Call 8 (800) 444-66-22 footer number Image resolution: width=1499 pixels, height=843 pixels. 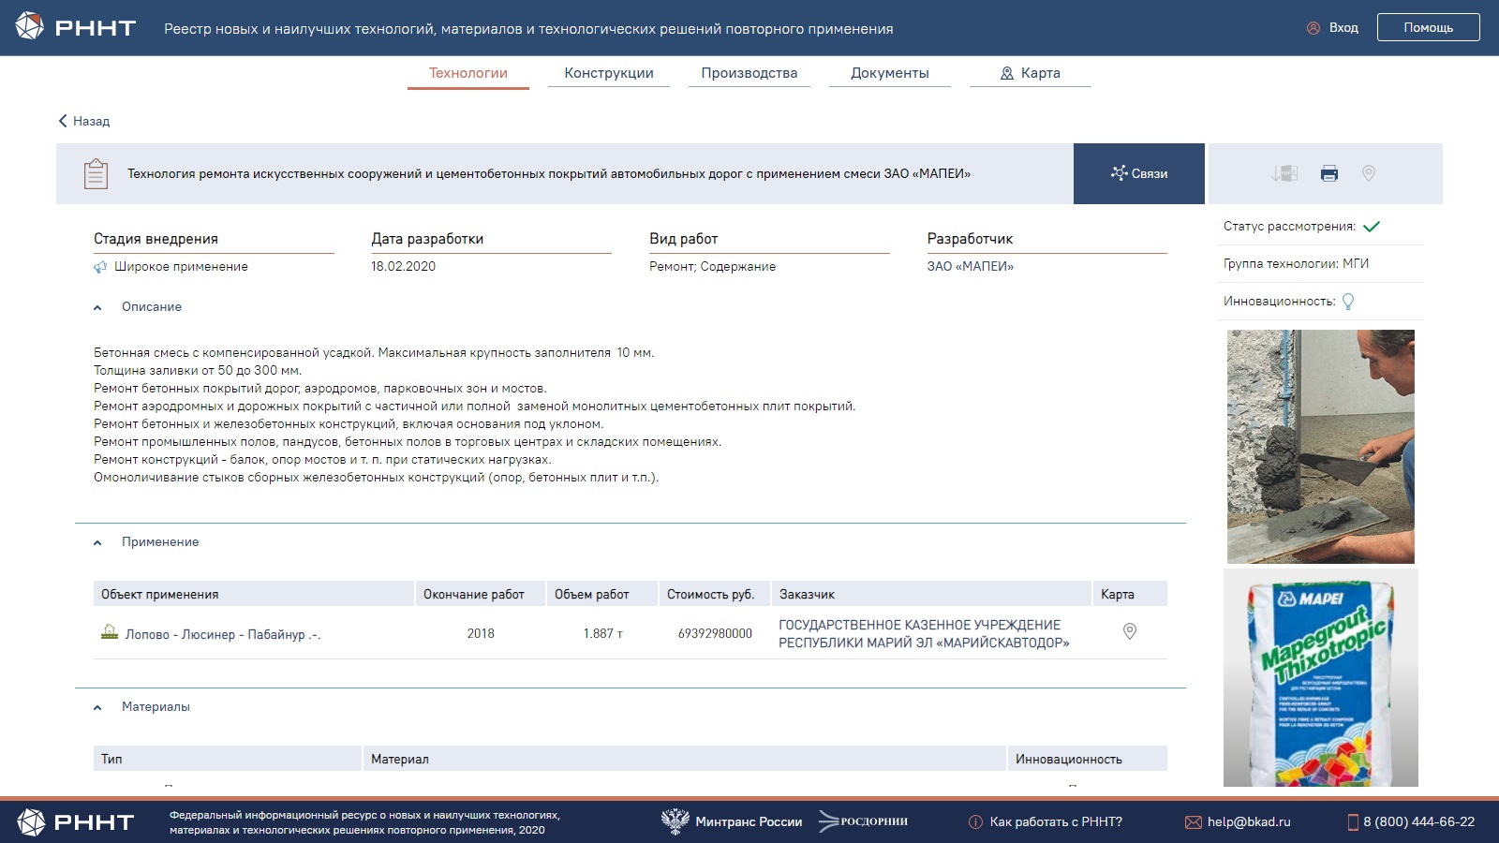point(1419,821)
